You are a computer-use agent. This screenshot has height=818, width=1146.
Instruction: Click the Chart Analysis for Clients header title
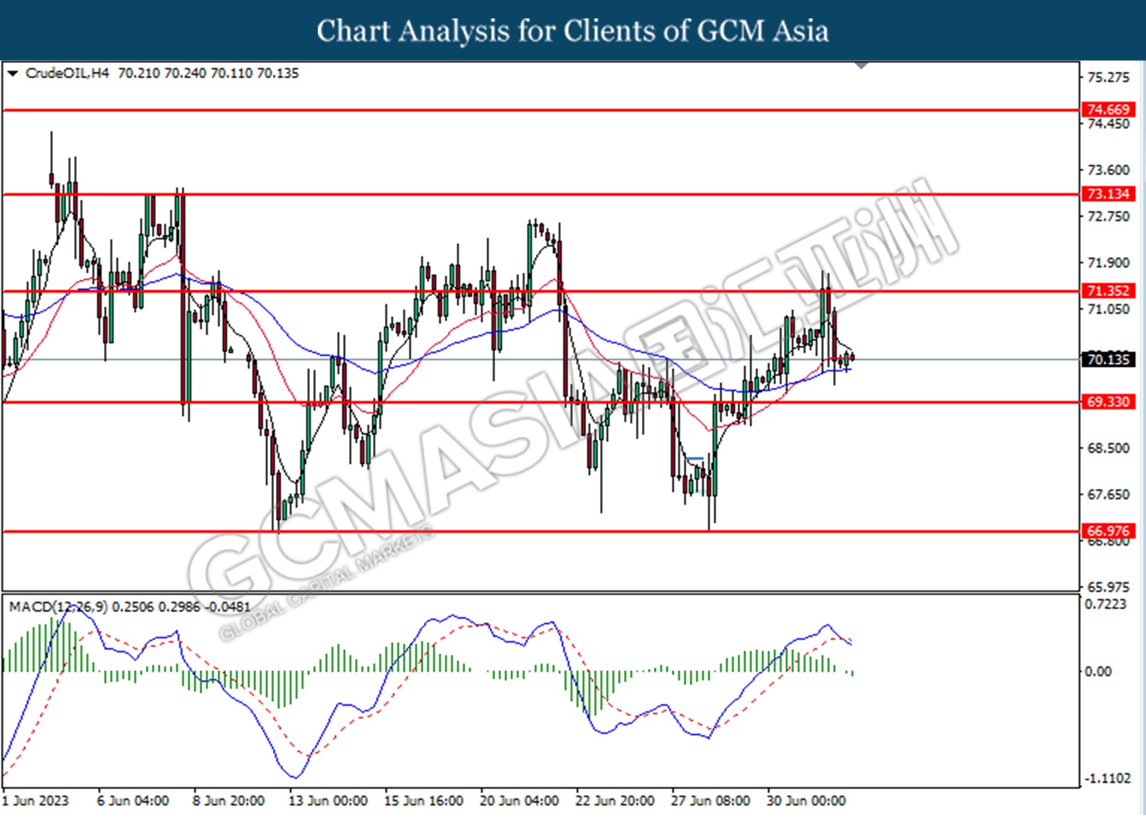pyautogui.click(x=573, y=30)
